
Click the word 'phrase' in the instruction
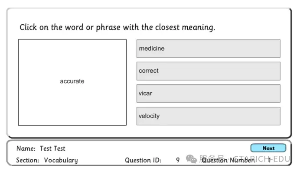pyautogui.click(x=108, y=28)
